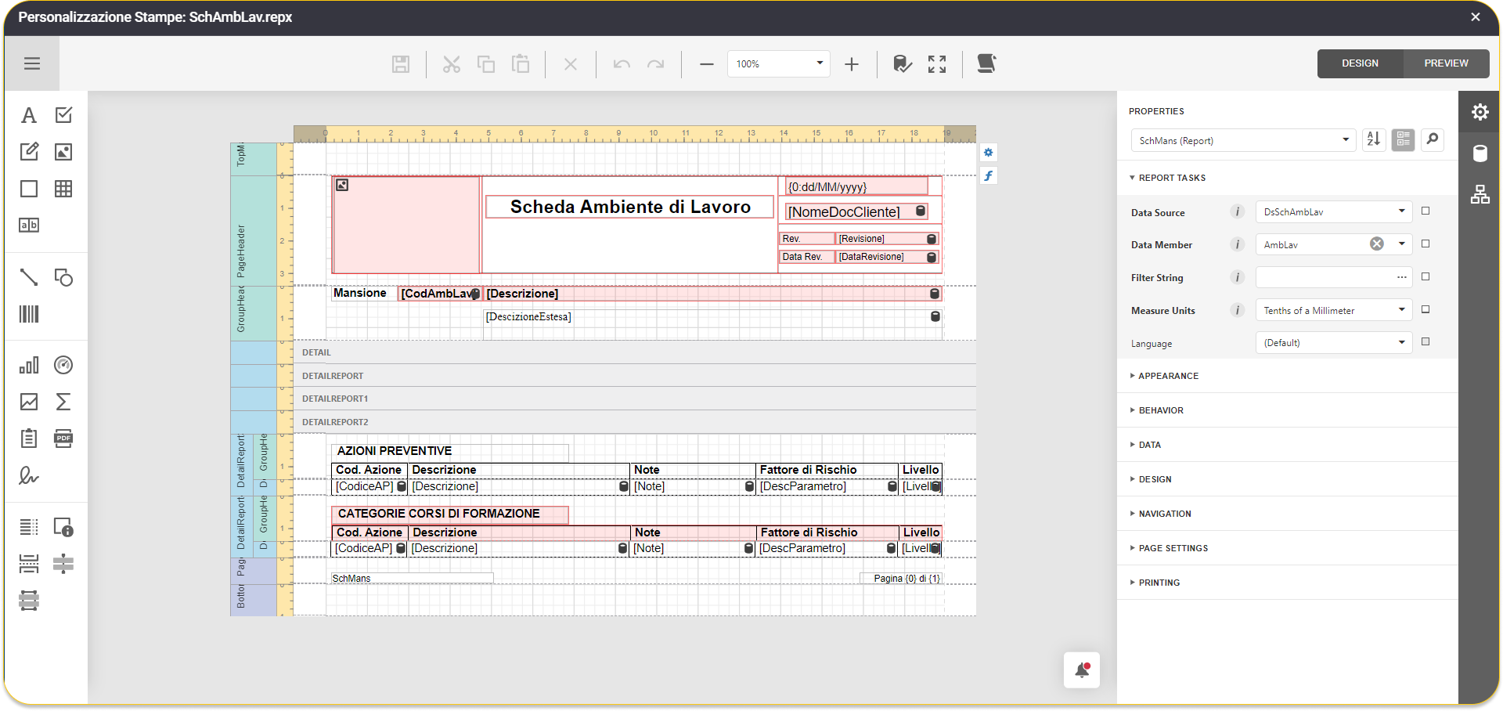The image size is (1503, 711).
Task: Open the notifications bell
Action: click(x=1082, y=670)
